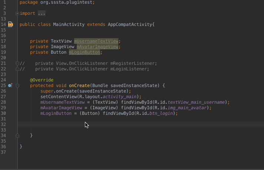This screenshot has height=170, width=264.
Task: Click activity_main layout reference
Action: tap(119, 97)
